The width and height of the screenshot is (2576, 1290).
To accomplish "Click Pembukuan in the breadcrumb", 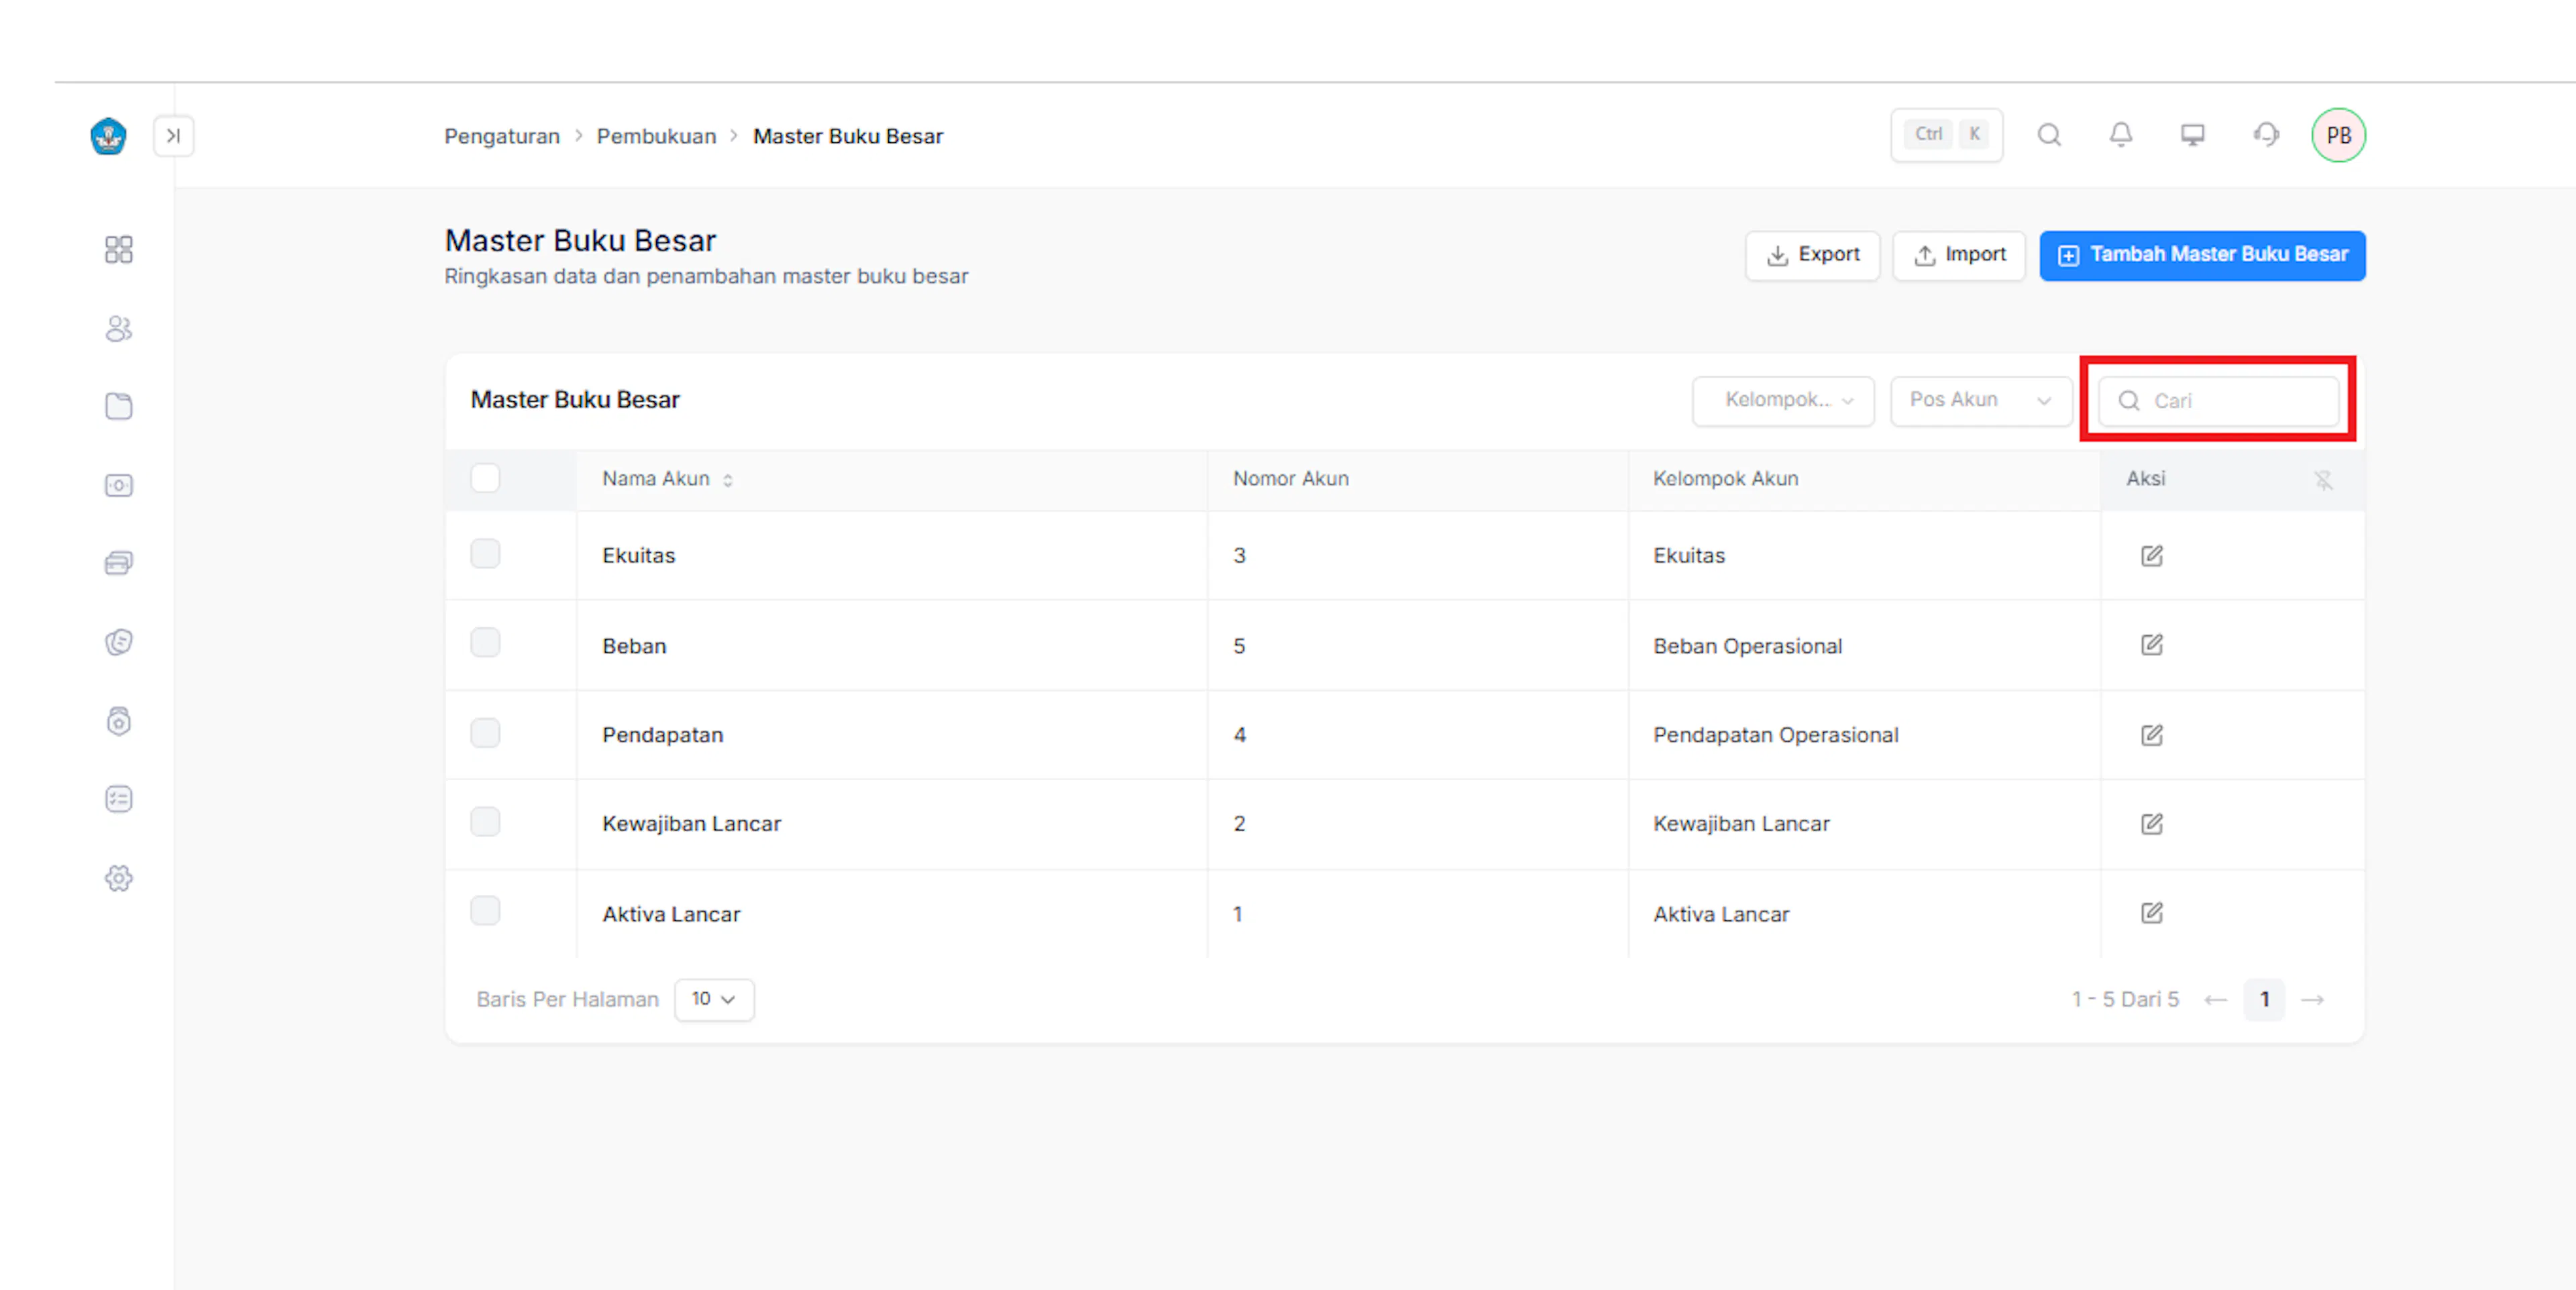I will (x=656, y=136).
